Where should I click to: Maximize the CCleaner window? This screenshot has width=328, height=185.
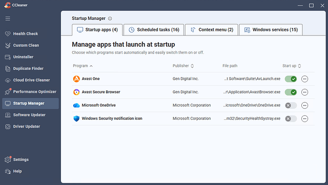click(x=311, y=5)
